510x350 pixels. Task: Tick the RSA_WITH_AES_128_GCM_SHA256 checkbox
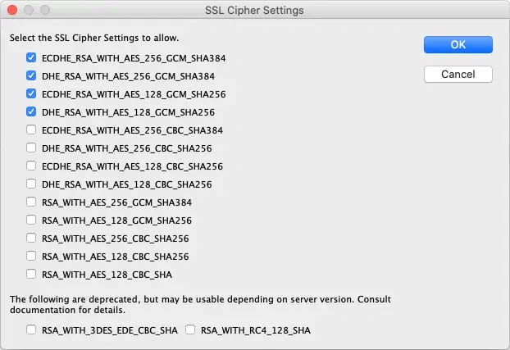tap(31, 220)
